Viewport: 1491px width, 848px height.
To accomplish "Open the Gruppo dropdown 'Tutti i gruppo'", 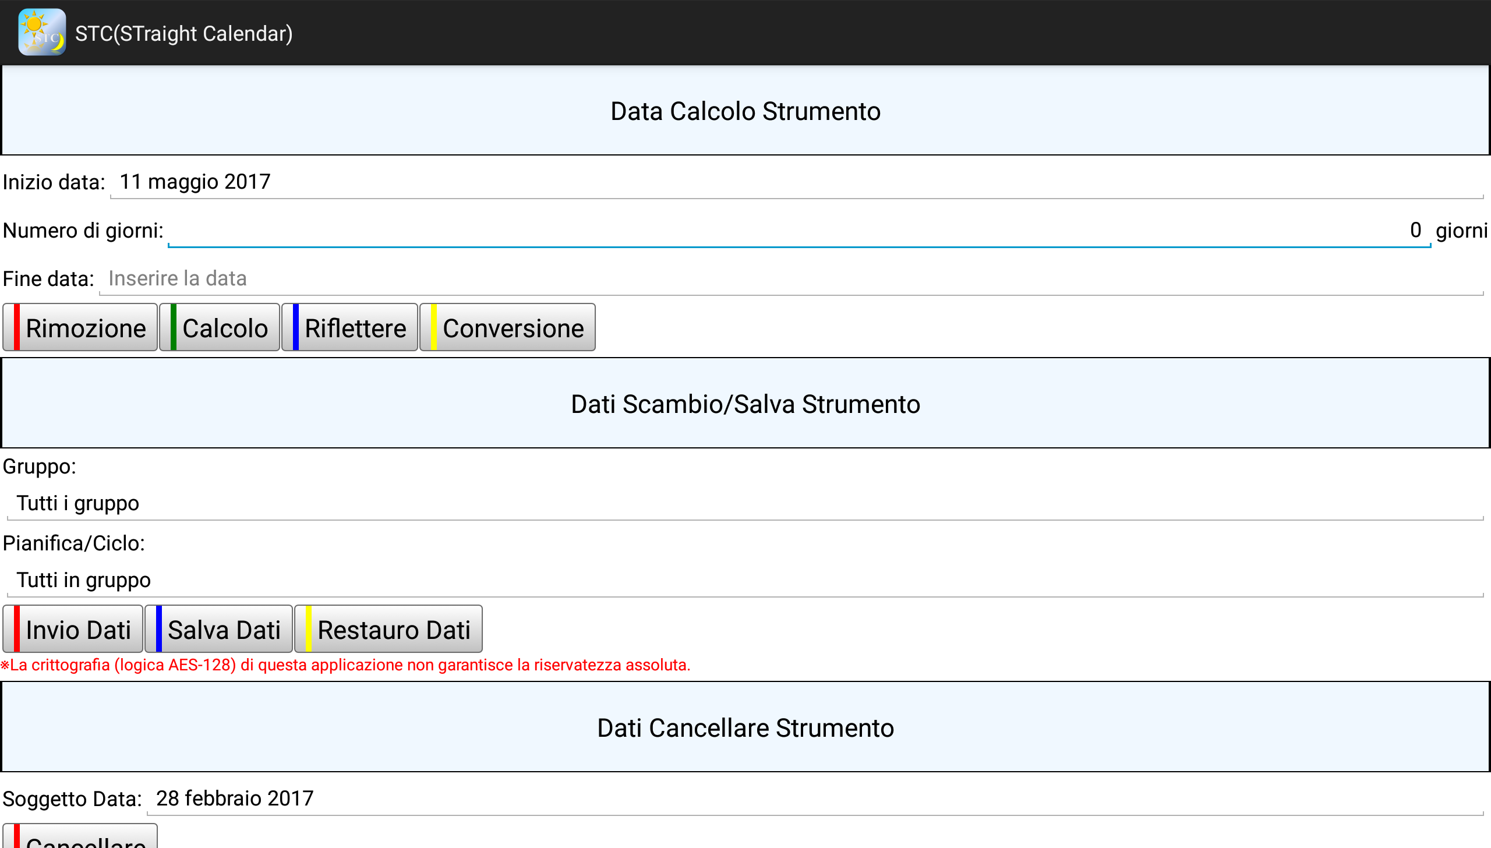I will [x=744, y=503].
